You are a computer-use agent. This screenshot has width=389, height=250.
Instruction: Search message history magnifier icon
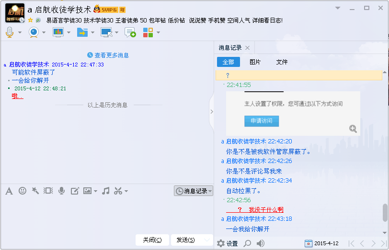tap(247, 244)
